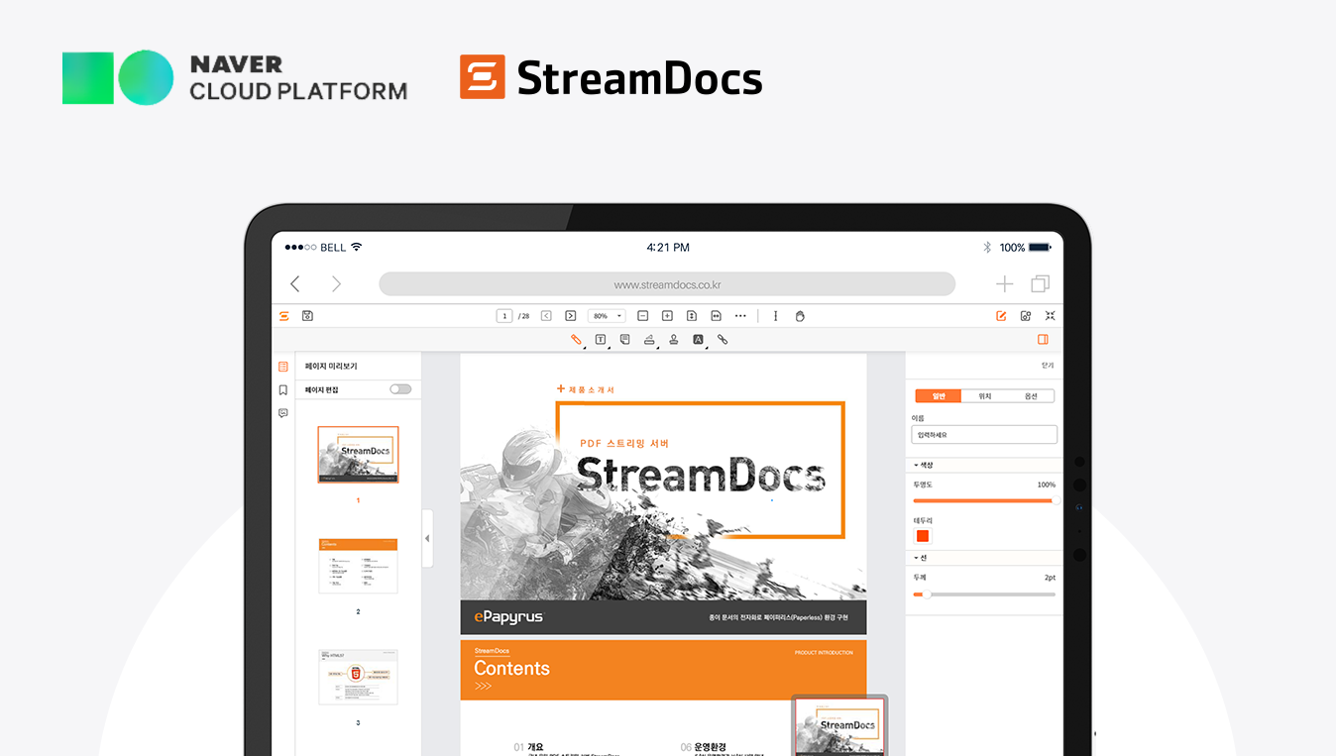This screenshot has height=756, width=1336.
Task: Collapse the left sidebar with the arrow handle
Action: [427, 538]
